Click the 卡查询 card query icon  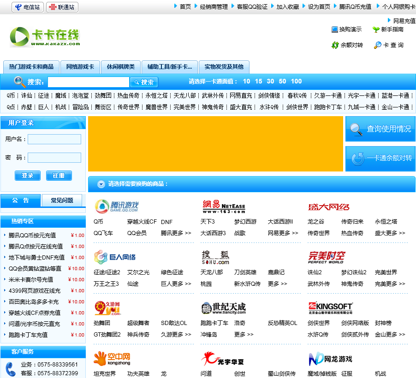pyautogui.click(x=389, y=45)
